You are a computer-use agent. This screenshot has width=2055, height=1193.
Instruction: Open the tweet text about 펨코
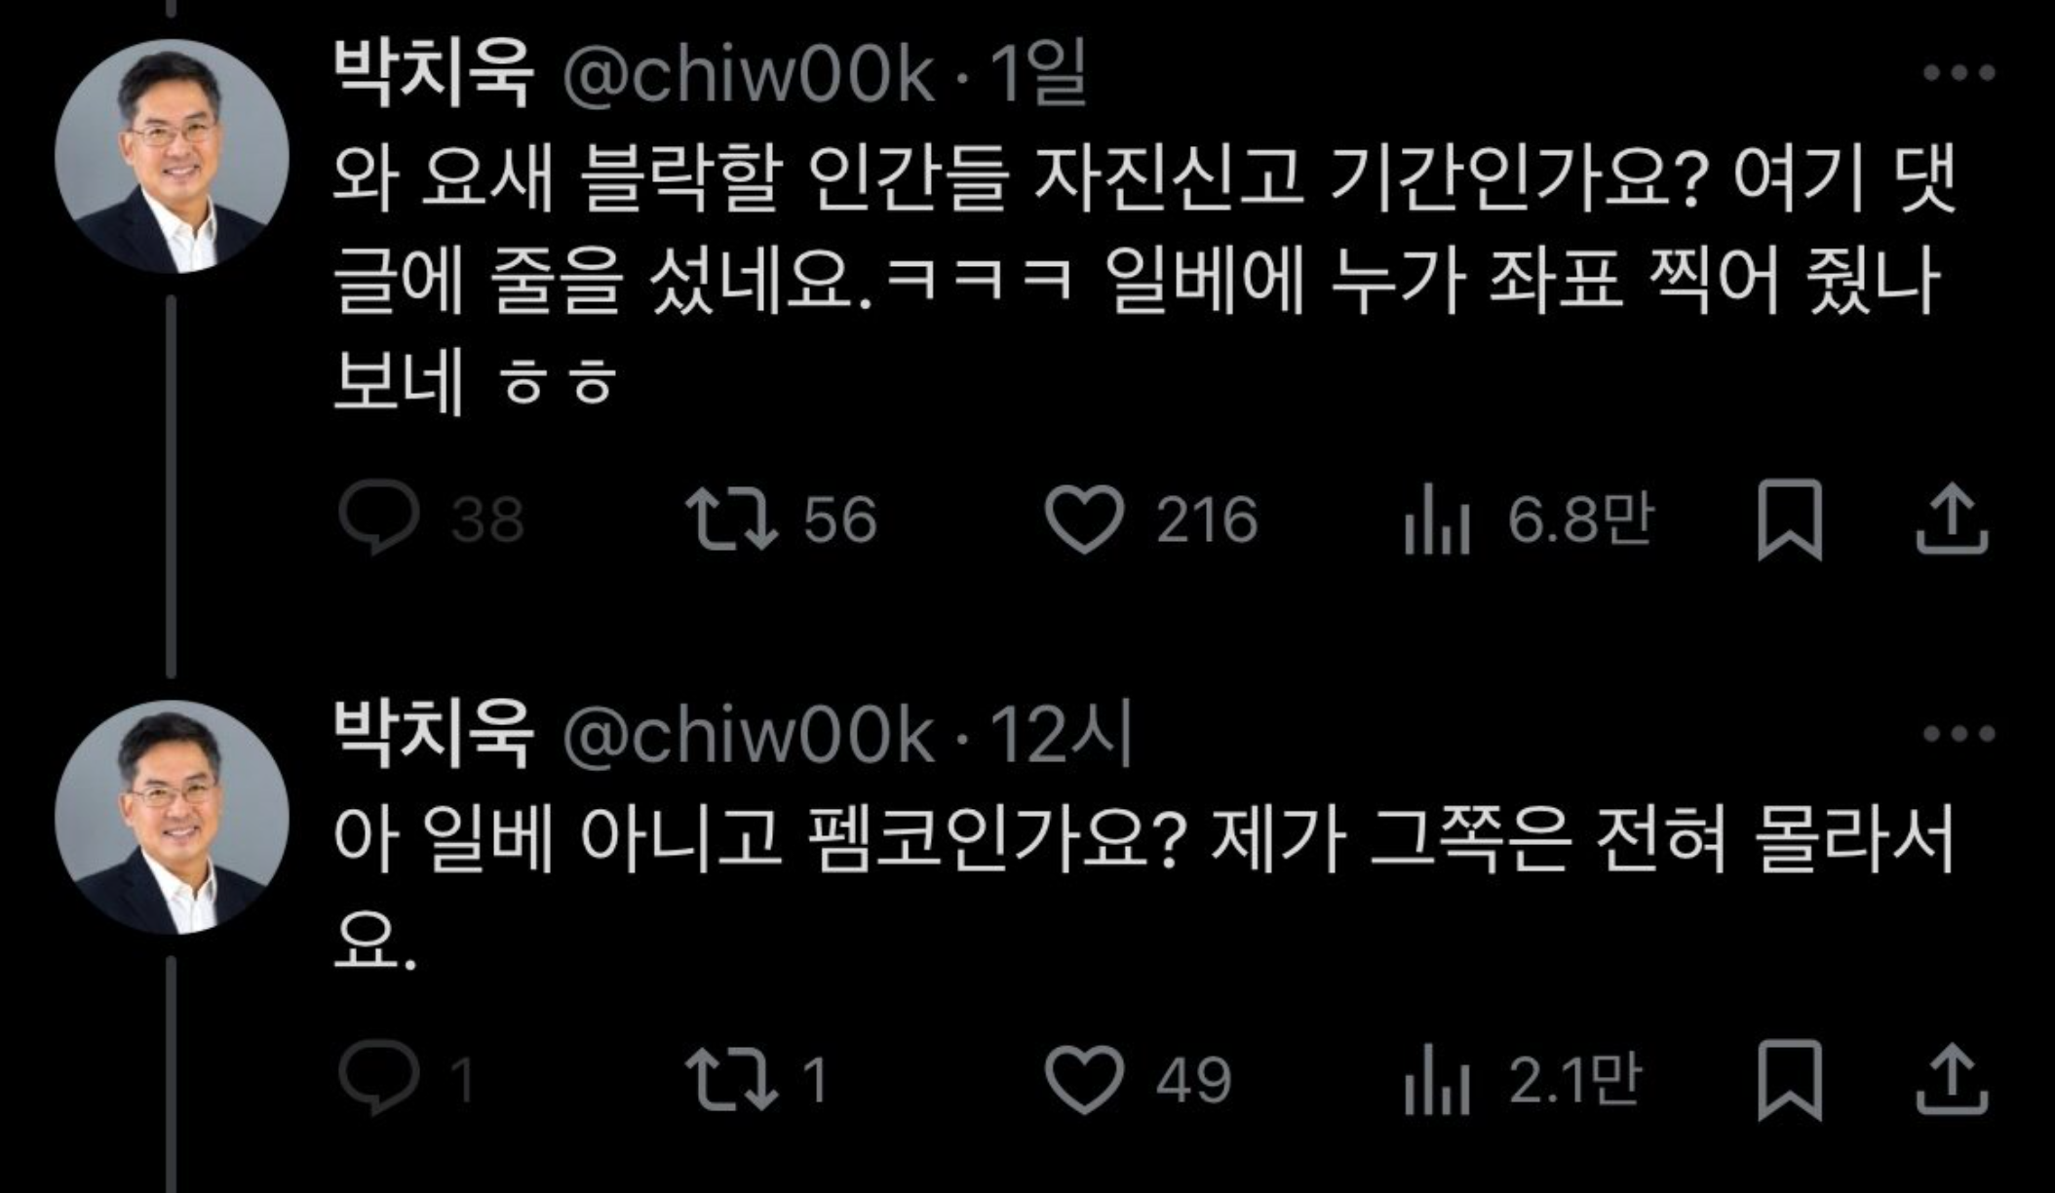tap(1144, 888)
